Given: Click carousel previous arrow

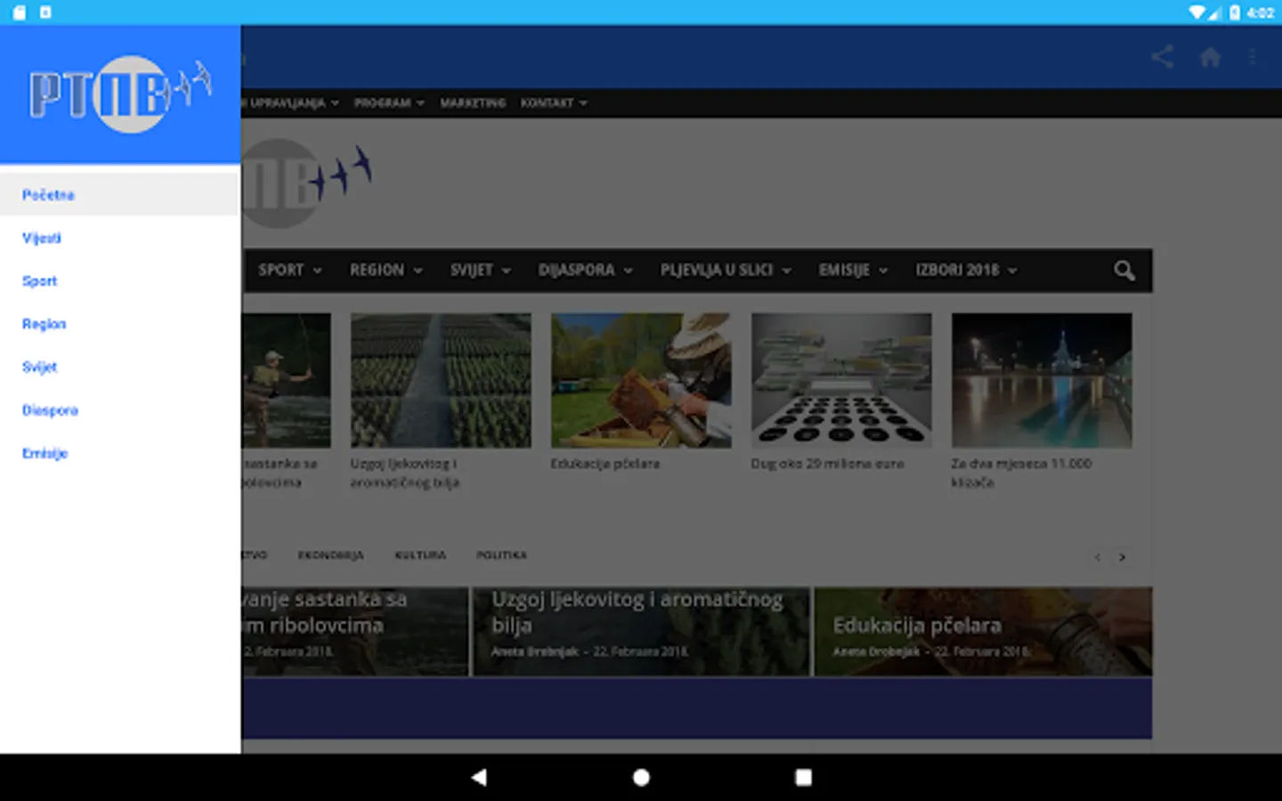Looking at the screenshot, I should click(1098, 557).
